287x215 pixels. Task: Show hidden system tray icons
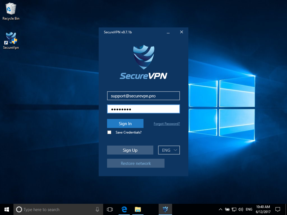[x=221, y=210]
